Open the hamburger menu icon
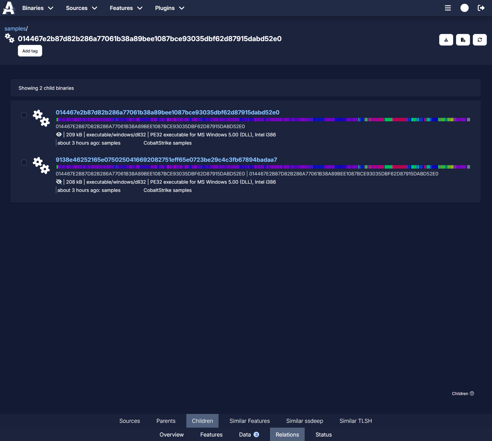 click(x=448, y=8)
